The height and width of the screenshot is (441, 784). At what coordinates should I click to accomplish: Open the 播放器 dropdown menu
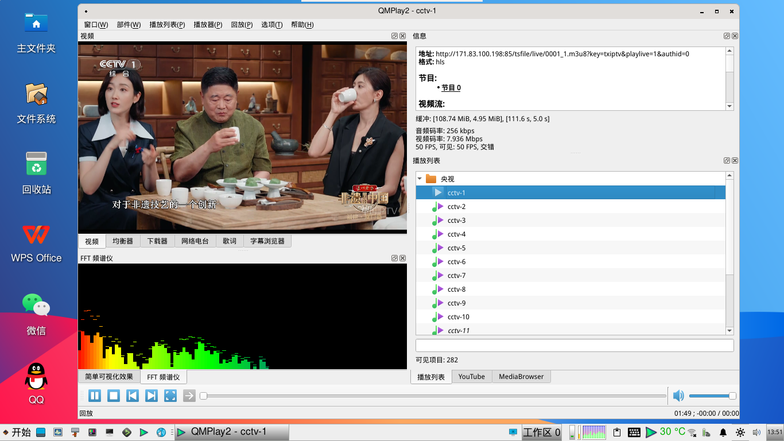pos(207,25)
